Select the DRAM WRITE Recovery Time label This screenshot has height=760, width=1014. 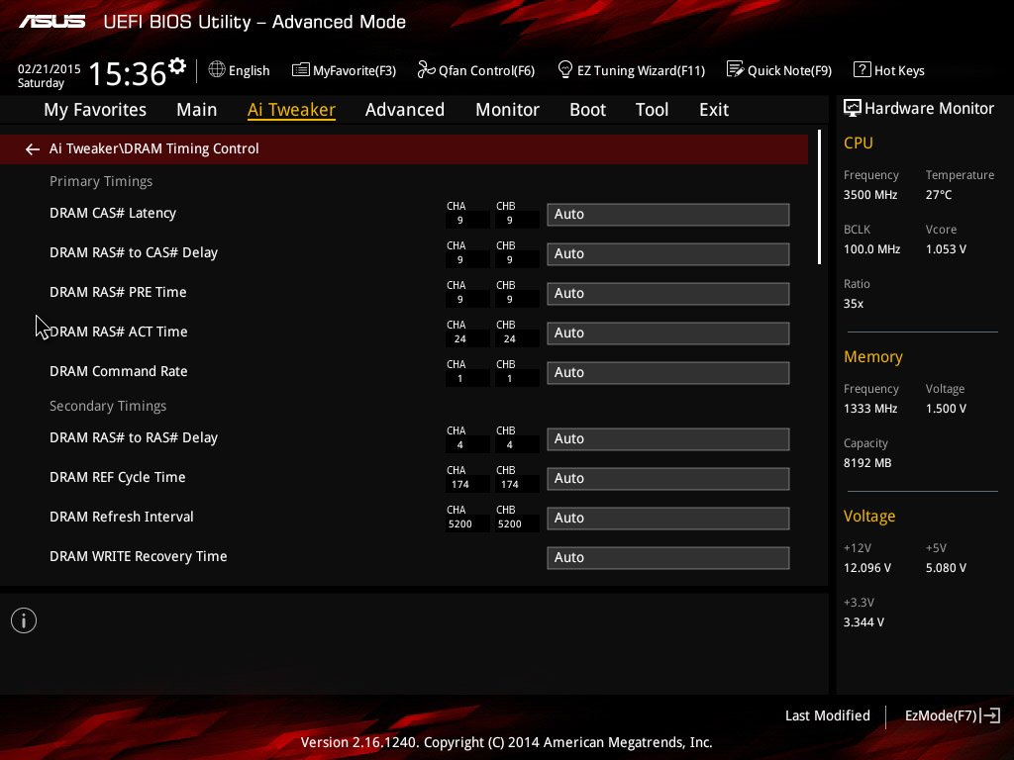[138, 556]
